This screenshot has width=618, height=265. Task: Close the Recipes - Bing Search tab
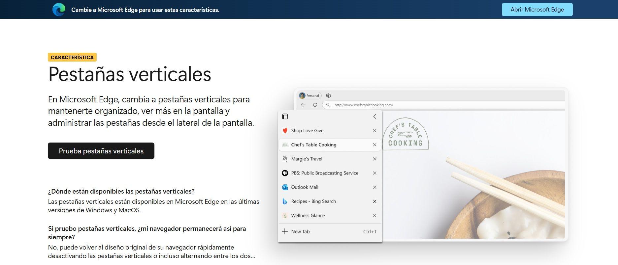(375, 201)
